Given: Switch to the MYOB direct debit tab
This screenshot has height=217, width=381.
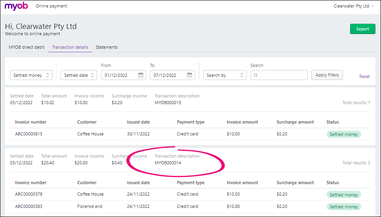Looking at the screenshot, I should [27, 47].
